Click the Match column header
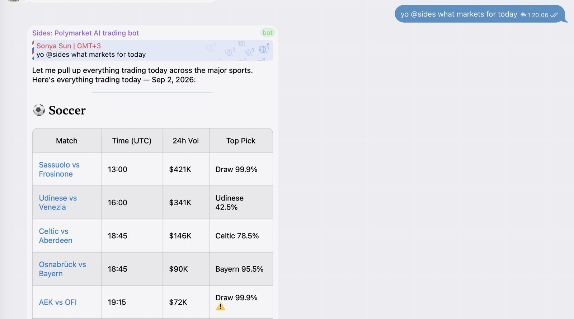Viewport: 574px width, 319px height. 67,141
